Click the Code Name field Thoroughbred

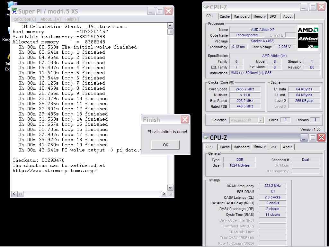coord(246,35)
